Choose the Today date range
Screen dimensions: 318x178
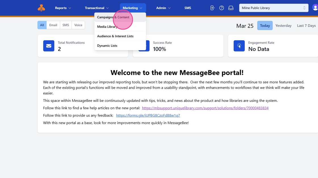coord(265,26)
